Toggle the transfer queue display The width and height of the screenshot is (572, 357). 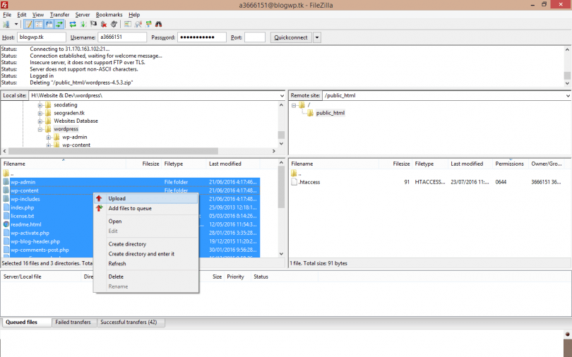coord(59,24)
